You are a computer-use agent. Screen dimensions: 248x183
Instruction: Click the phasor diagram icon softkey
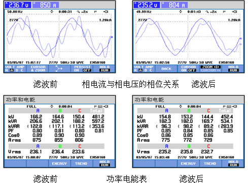coord(59,69)
